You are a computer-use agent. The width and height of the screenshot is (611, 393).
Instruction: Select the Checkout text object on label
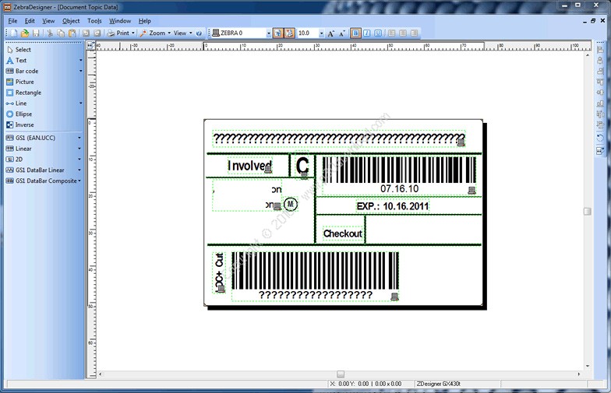pyautogui.click(x=343, y=233)
